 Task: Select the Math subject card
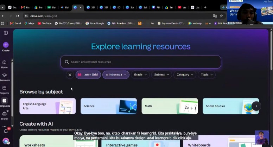click(170, 106)
